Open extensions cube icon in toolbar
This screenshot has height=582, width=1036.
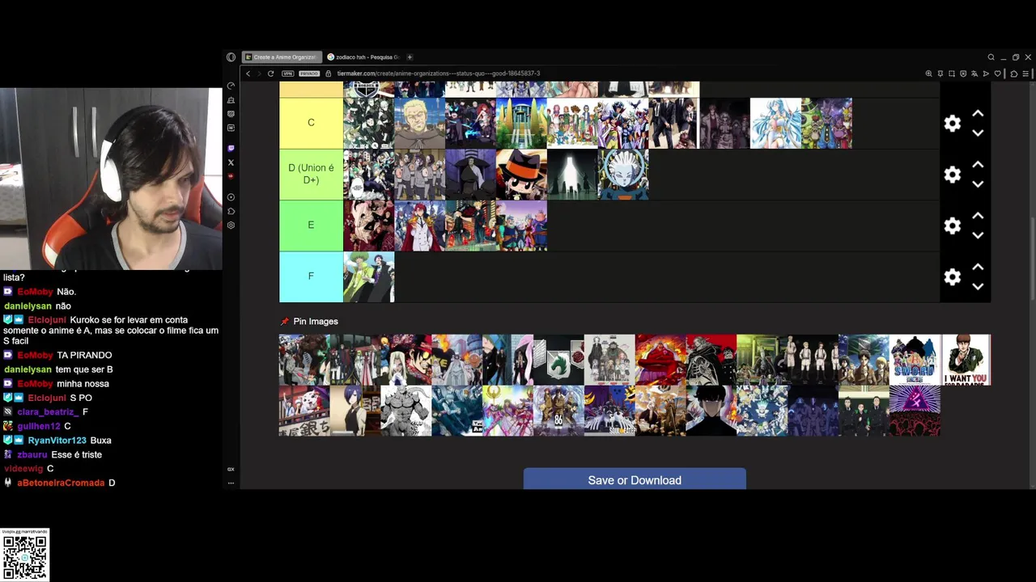(x=1014, y=74)
